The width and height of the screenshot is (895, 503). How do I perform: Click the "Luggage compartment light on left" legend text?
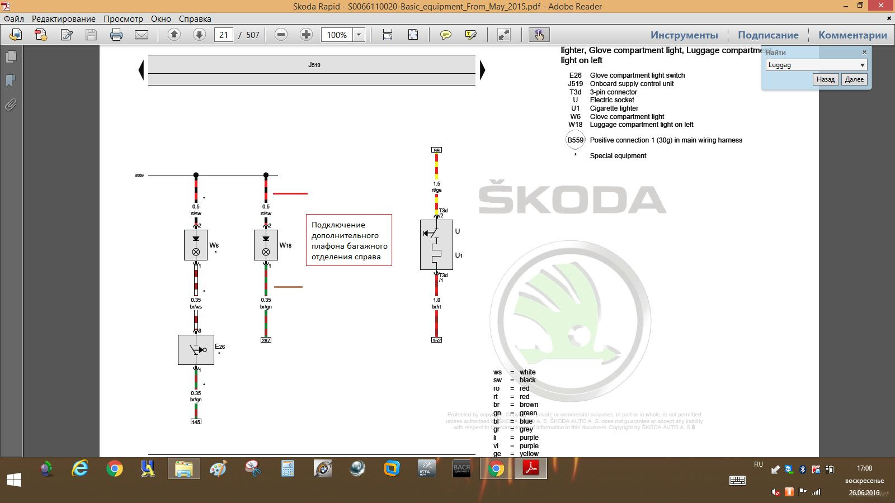[642, 125]
